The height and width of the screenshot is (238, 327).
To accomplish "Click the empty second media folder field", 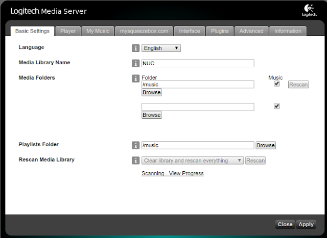I will coord(198,107).
